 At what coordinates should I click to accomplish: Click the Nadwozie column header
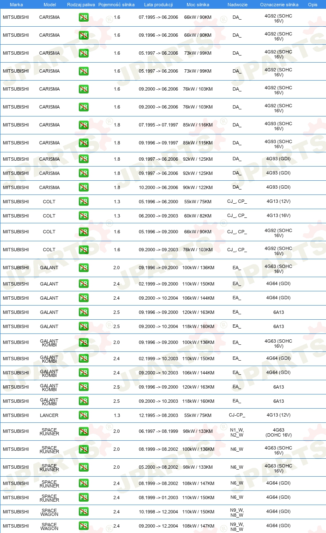(x=237, y=5)
